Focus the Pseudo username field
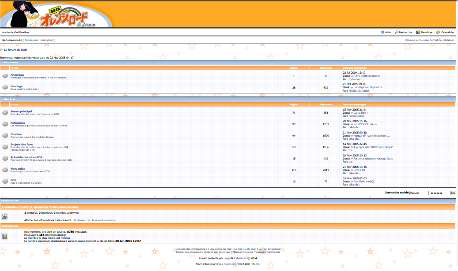The image size is (458, 271). pos(419,193)
